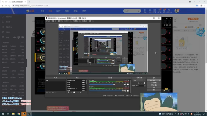Image resolution: width=207 pixels, height=116 pixels.
Task: Open the first mixer channel's gear settings
Action: (x=128, y=84)
